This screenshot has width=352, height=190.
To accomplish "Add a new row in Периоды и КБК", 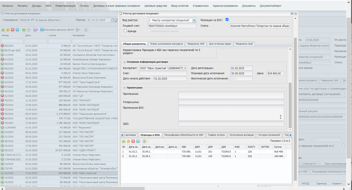I will (x=124, y=141).
